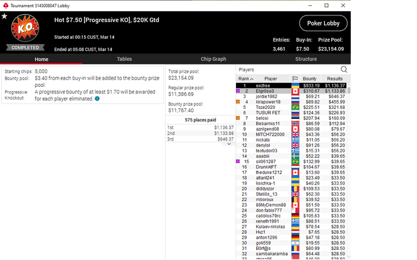Click the Poker Lobby button

(323, 23)
